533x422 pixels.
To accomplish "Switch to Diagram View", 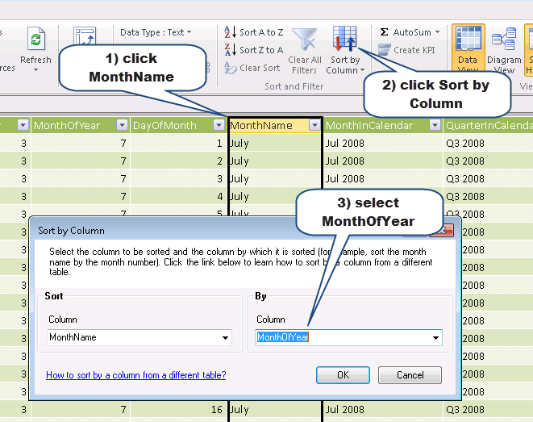I will click(504, 49).
